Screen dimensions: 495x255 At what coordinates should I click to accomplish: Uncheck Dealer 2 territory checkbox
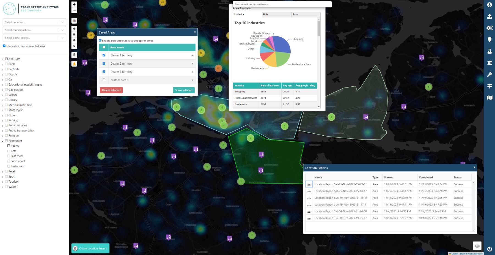[104, 64]
